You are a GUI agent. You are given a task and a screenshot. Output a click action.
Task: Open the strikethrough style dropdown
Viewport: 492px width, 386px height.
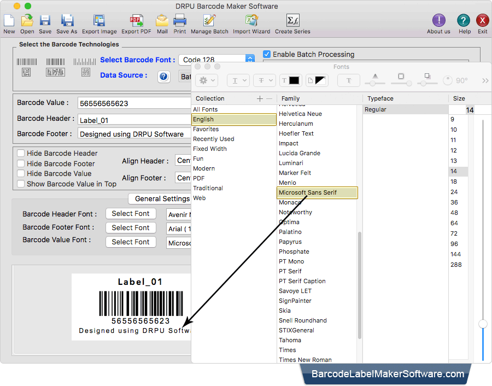point(265,81)
